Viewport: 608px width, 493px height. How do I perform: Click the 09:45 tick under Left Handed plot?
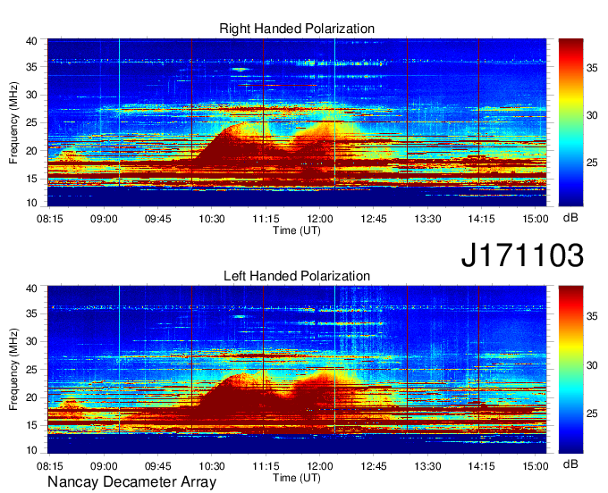click(x=158, y=466)
